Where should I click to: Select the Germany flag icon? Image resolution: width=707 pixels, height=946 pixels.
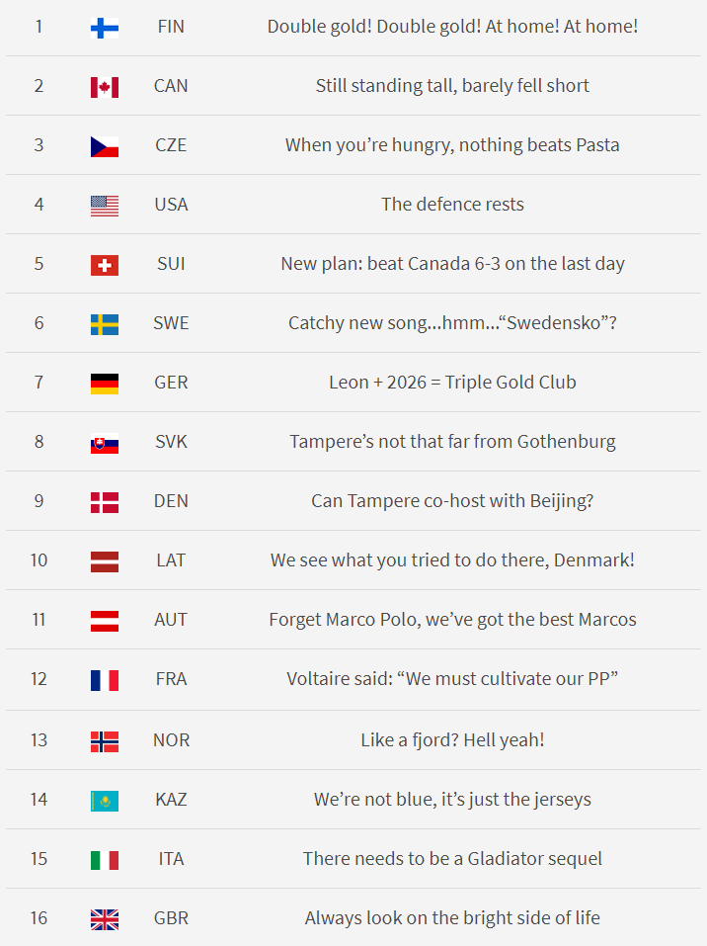(105, 384)
